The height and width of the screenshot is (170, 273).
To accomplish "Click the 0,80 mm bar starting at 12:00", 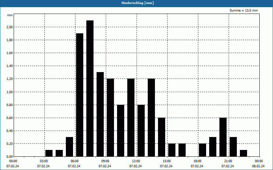I will [141, 131].
